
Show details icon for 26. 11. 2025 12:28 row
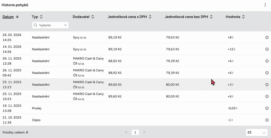tap(267, 61)
